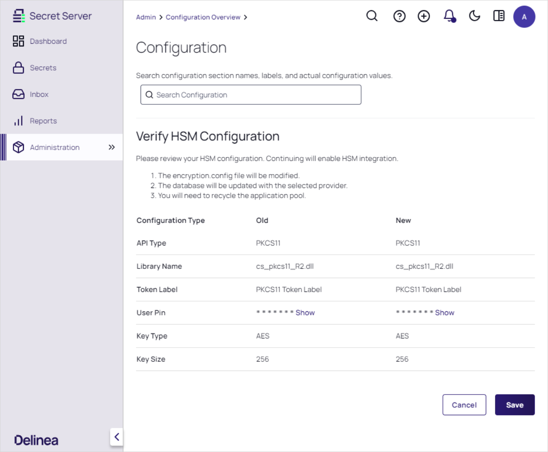Focus the Search Configuration field
The image size is (548, 452).
(x=251, y=95)
